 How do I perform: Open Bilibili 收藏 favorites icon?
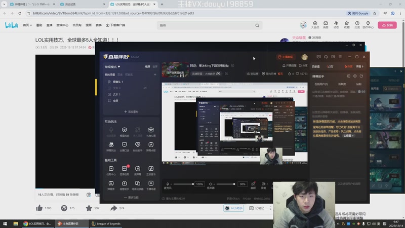(x=347, y=25)
